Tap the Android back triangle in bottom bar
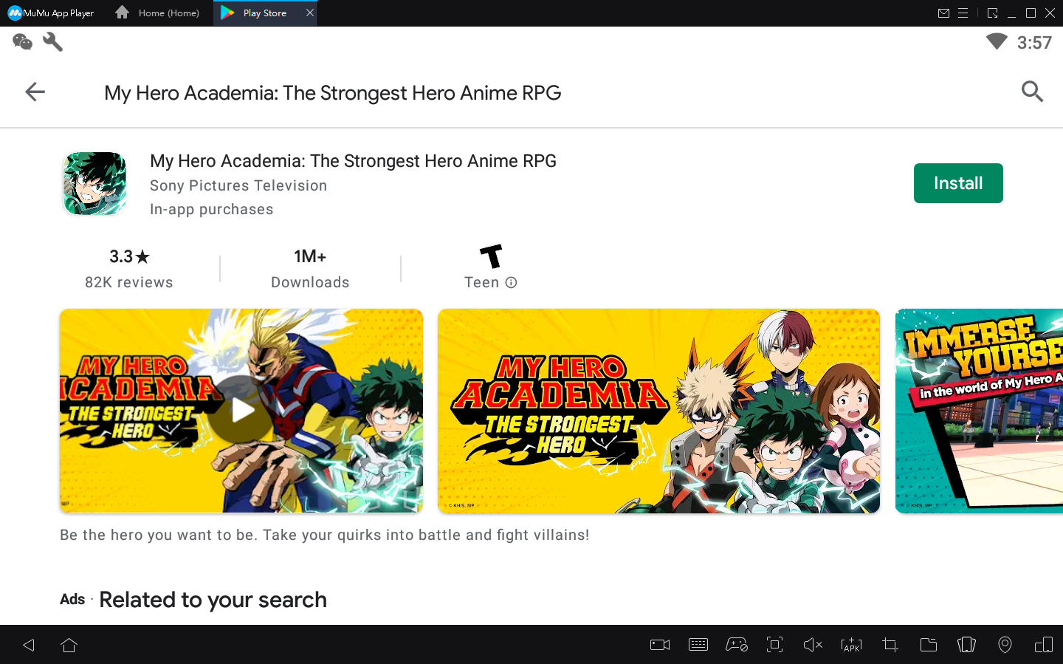This screenshot has height=664, width=1063. 29,645
